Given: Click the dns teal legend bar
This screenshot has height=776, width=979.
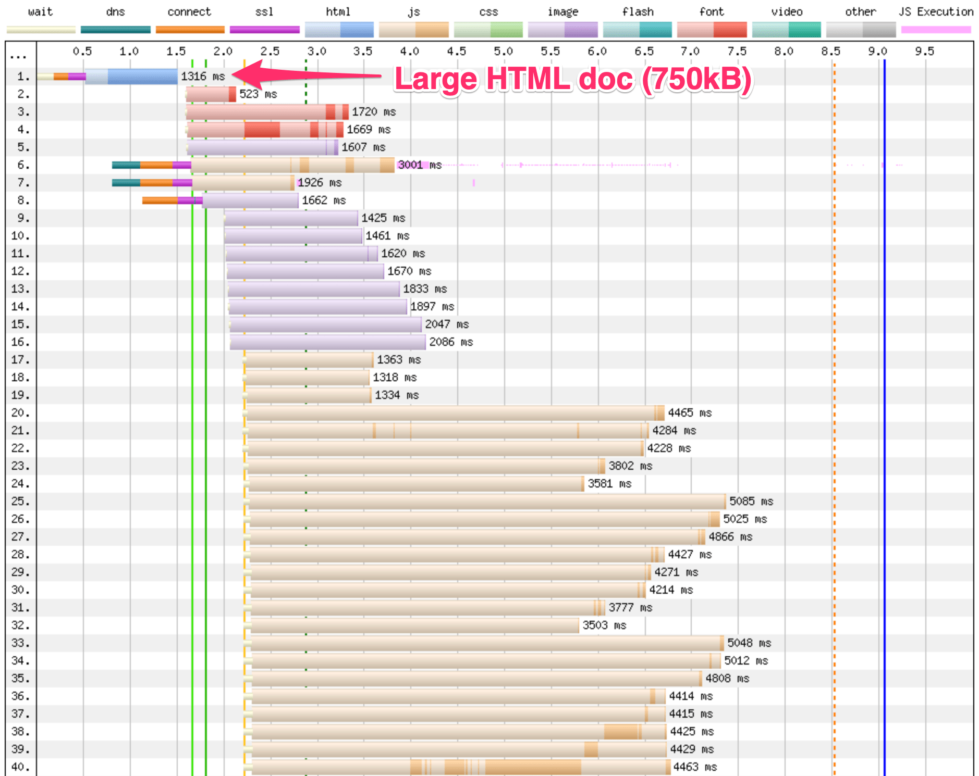Looking at the screenshot, I should pos(115,30).
